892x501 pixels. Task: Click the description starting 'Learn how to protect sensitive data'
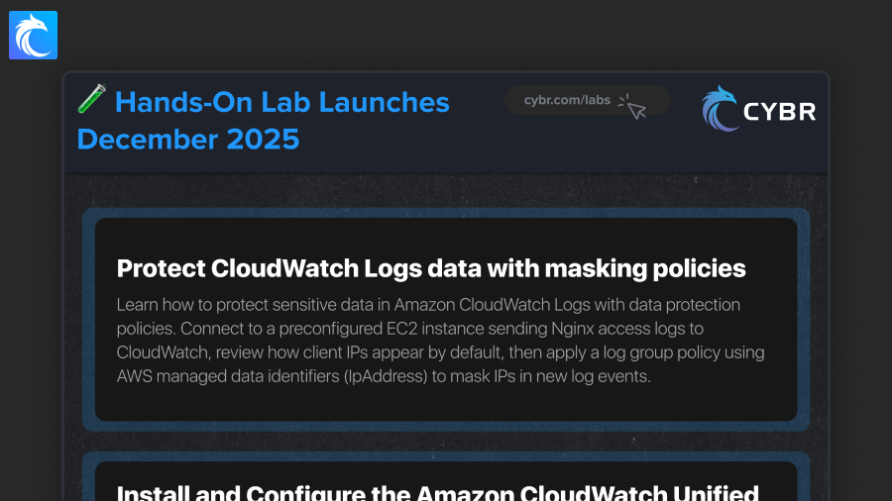point(440,341)
